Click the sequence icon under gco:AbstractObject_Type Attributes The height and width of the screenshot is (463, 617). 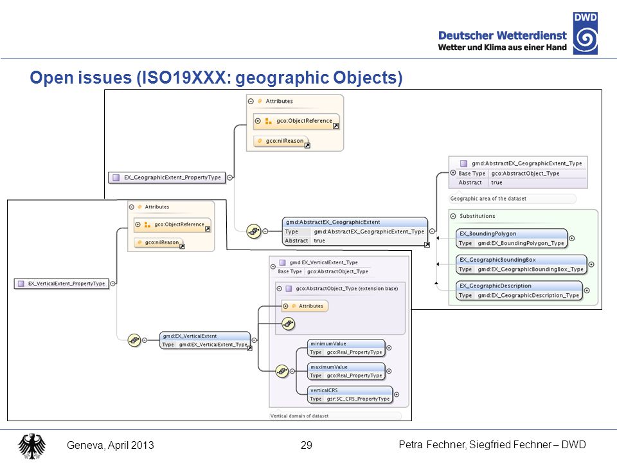pos(289,324)
